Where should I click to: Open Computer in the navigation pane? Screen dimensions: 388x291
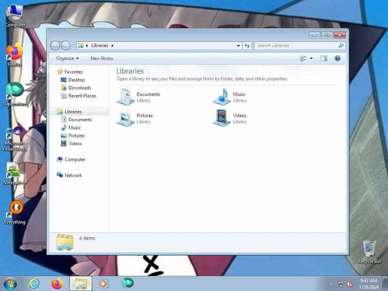(75, 160)
